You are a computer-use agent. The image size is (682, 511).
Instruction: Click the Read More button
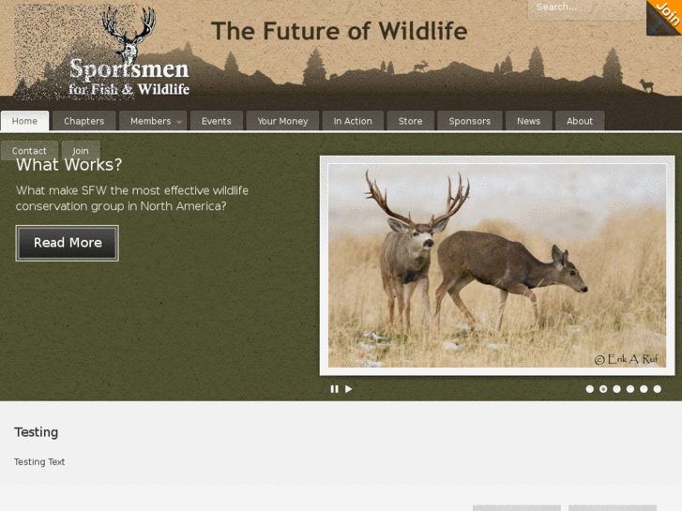click(67, 243)
